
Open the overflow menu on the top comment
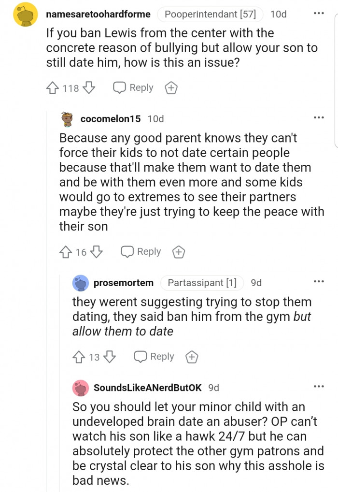(x=318, y=12)
